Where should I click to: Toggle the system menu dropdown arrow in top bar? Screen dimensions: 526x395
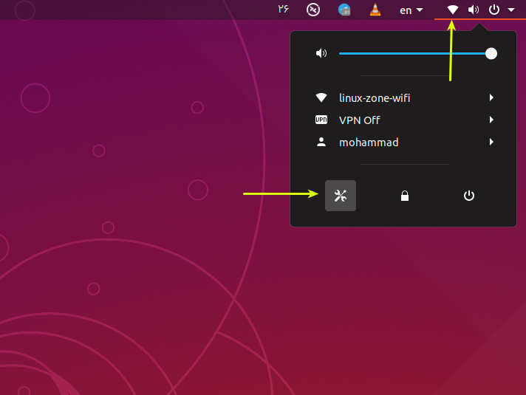[511, 10]
